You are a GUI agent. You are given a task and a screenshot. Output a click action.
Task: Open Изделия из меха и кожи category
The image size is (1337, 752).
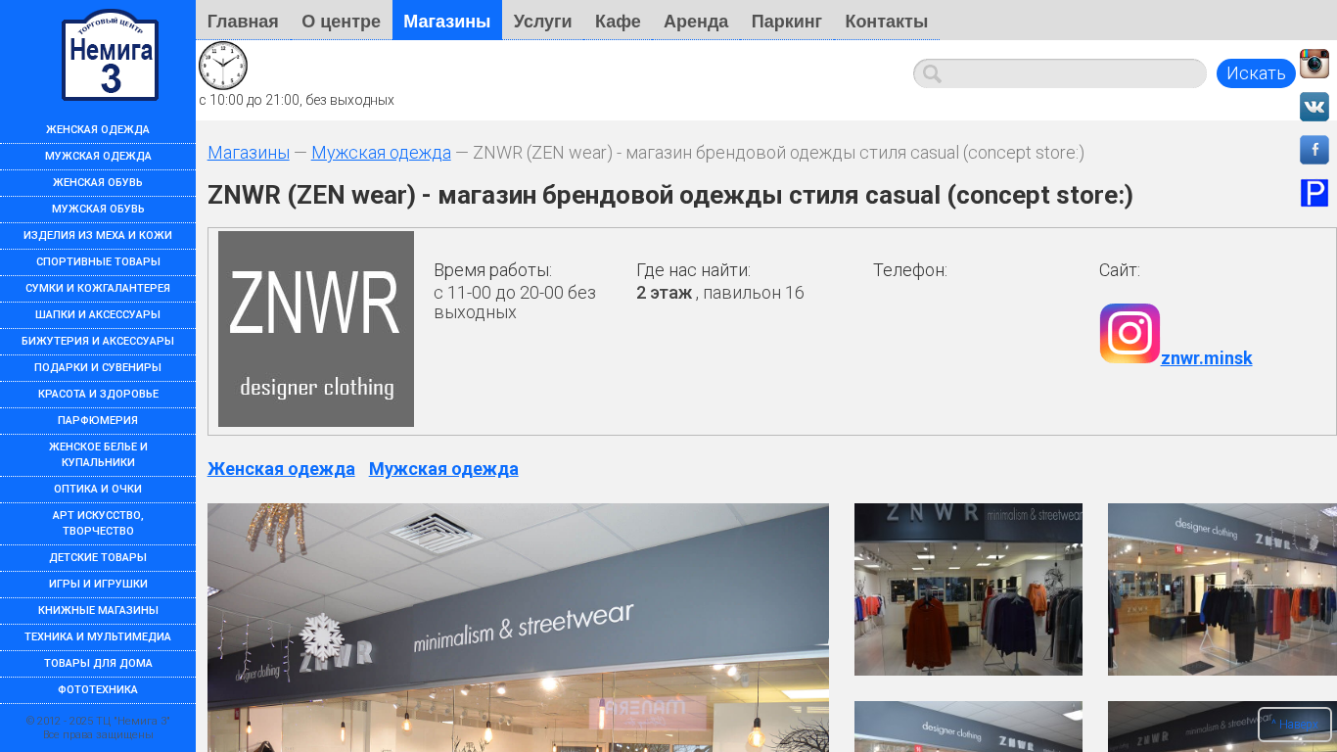coord(98,236)
